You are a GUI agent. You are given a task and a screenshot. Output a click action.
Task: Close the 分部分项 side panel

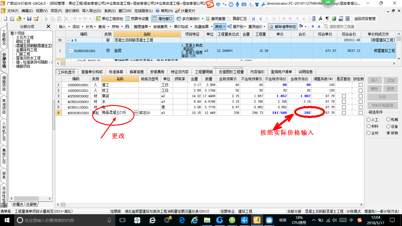48,26
